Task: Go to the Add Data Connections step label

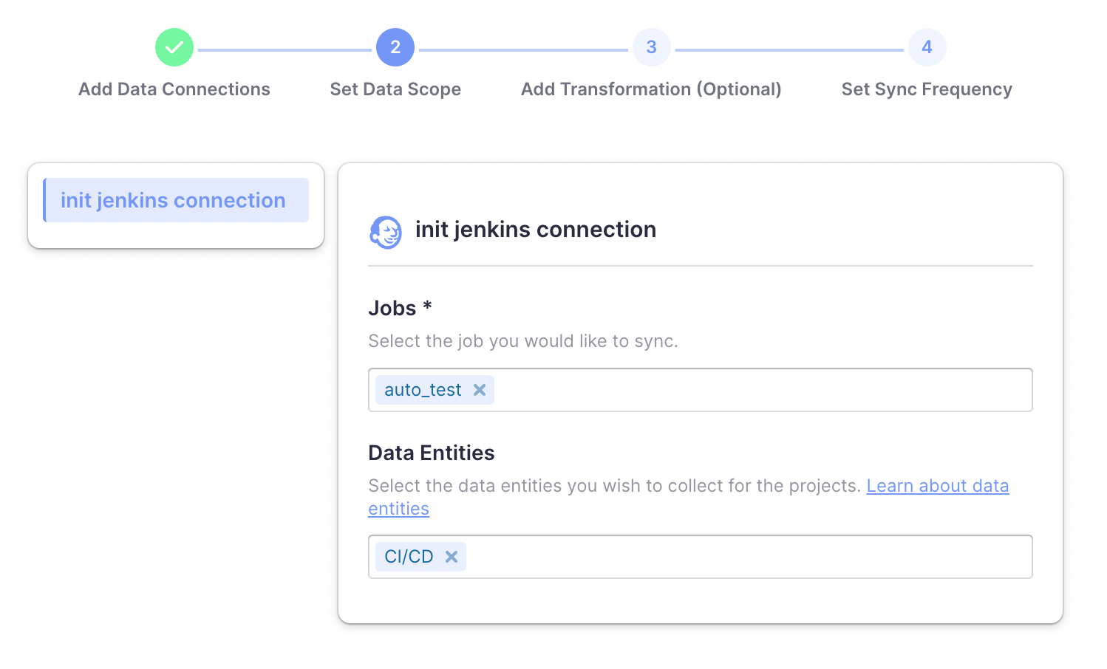Action: (174, 89)
